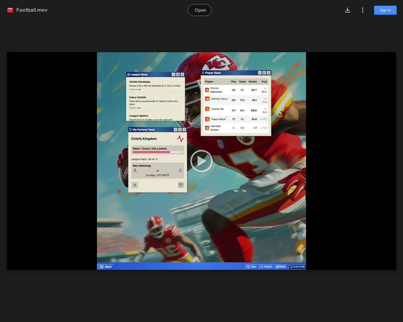The height and width of the screenshot is (322, 403).
Task: Click the Week 7 score progress bar
Action: (158, 152)
